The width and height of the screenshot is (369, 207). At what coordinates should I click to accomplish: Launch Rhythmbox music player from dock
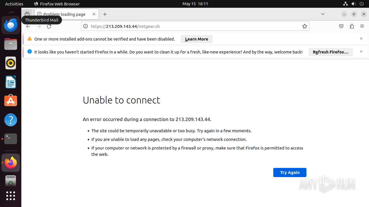click(11, 63)
